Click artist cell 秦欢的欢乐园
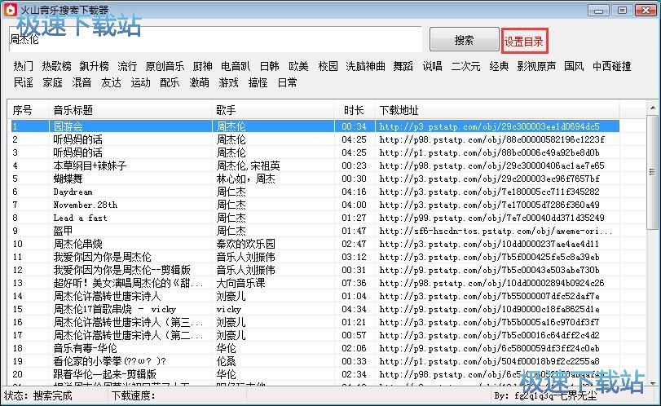 coord(246,244)
